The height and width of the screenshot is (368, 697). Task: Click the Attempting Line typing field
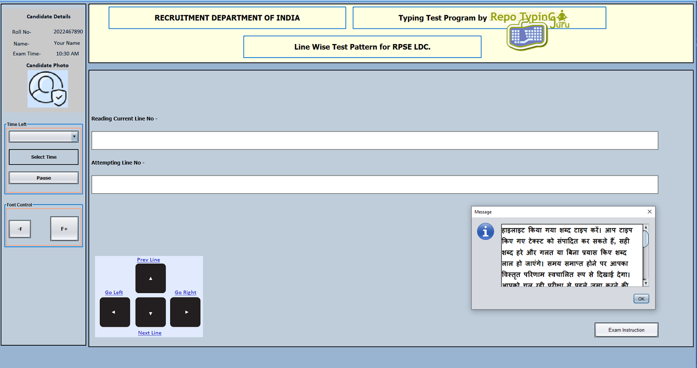point(374,184)
